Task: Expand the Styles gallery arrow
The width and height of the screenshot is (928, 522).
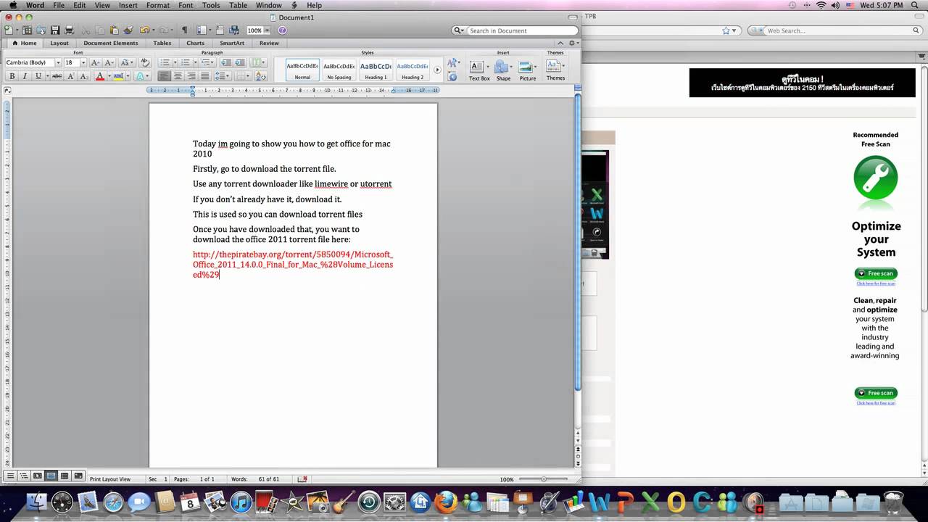Action: click(437, 70)
